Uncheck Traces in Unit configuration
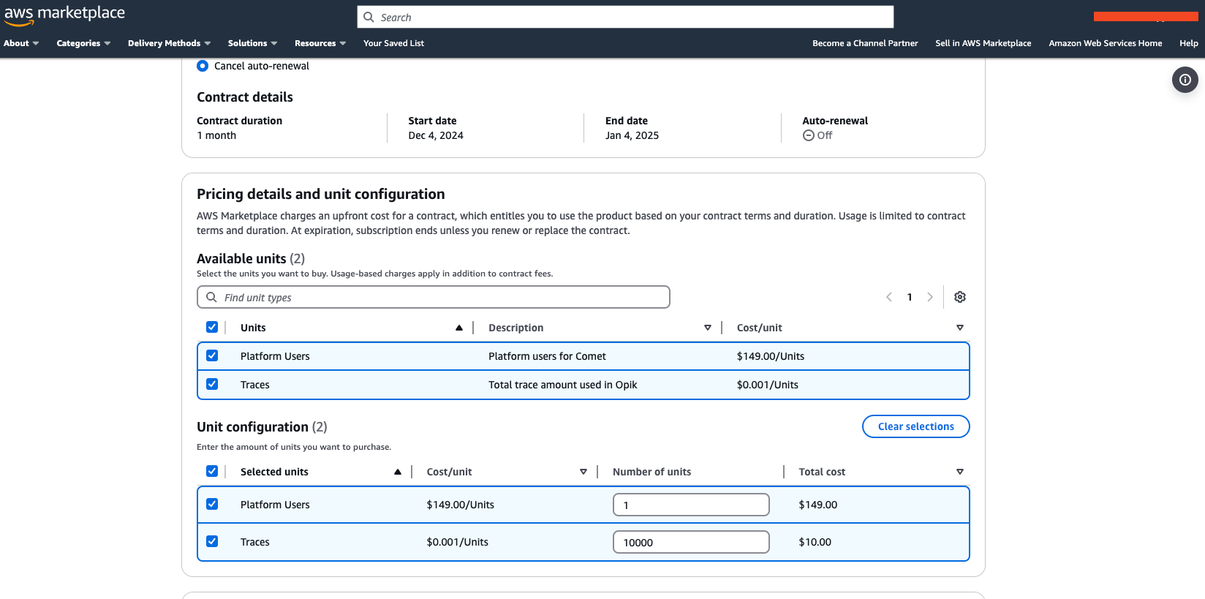This screenshot has width=1205, height=599. point(212,541)
